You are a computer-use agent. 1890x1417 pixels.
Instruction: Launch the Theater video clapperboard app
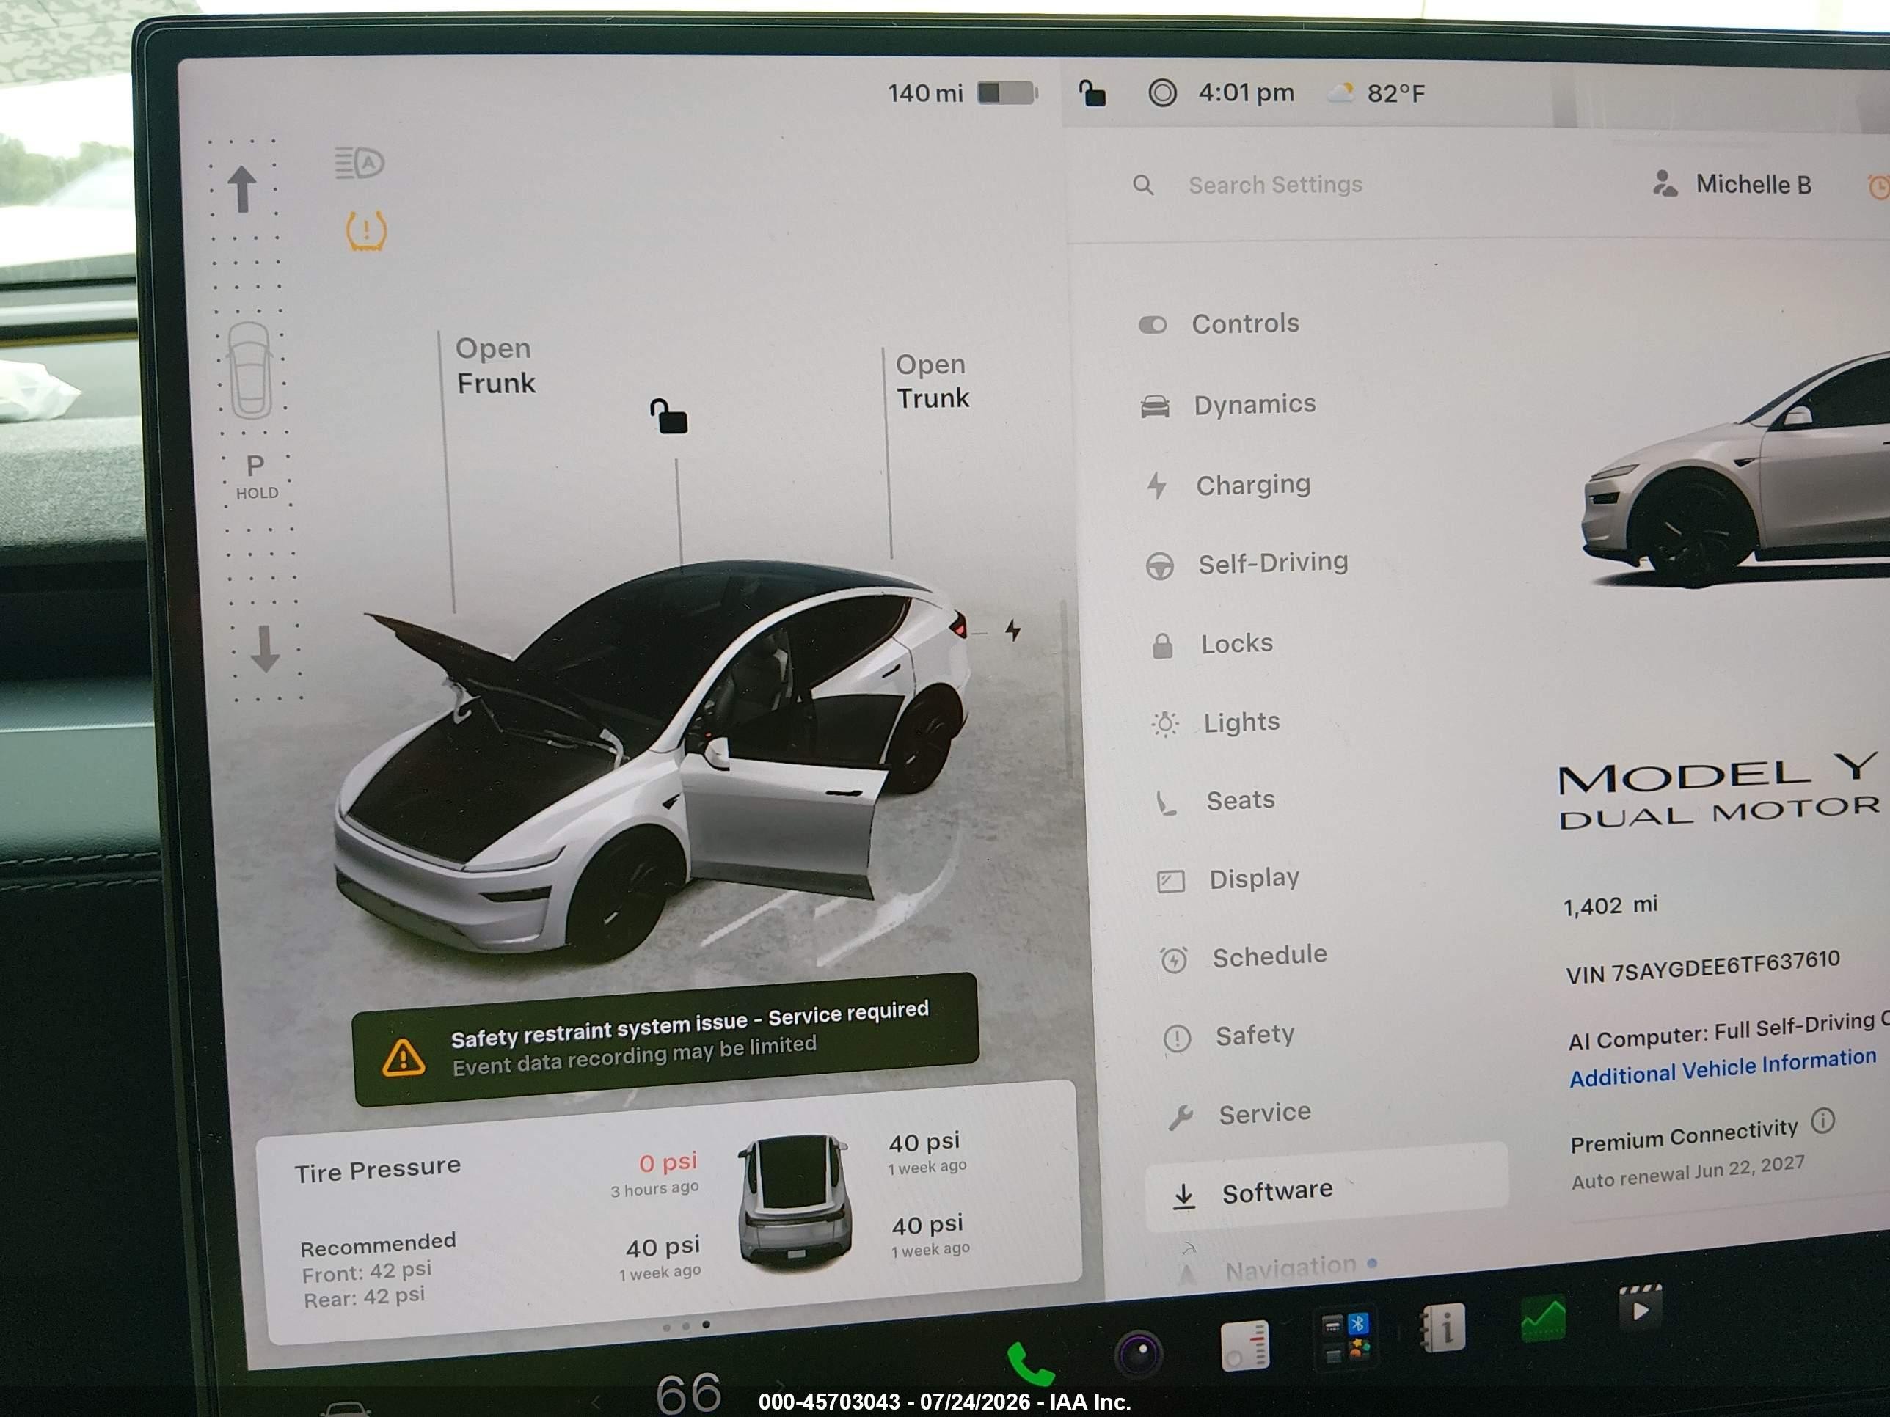click(x=1640, y=1307)
